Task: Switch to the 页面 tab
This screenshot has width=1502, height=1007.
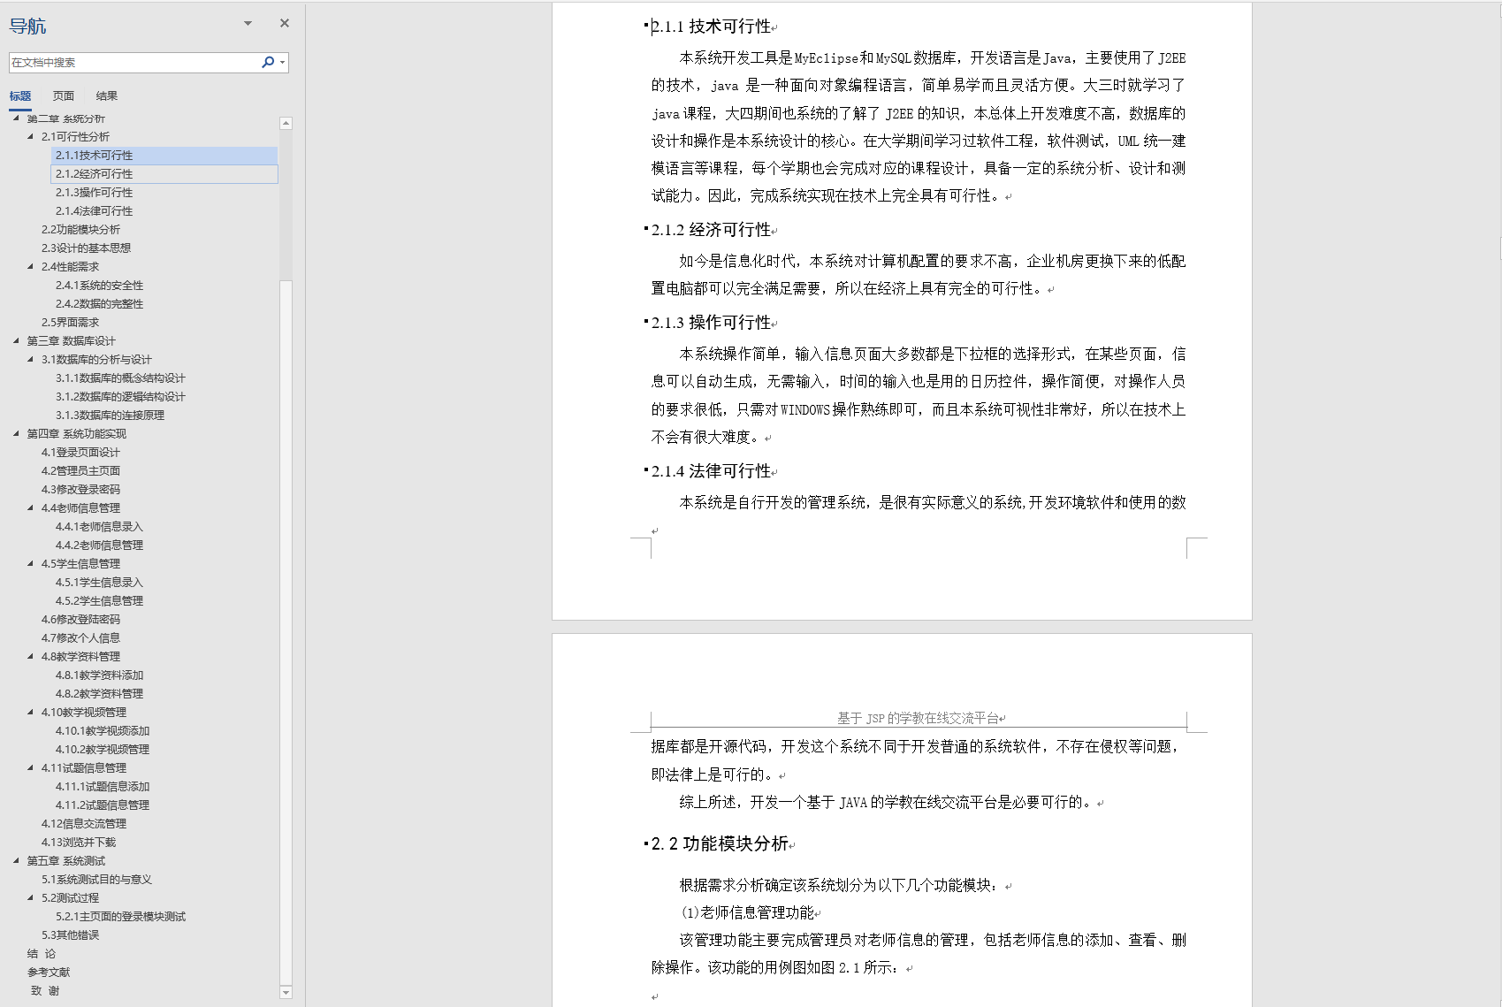Action: (62, 95)
